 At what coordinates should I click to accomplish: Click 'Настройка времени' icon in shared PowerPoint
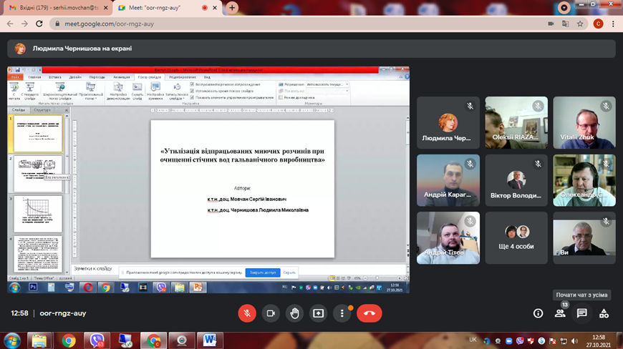click(155, 92)
